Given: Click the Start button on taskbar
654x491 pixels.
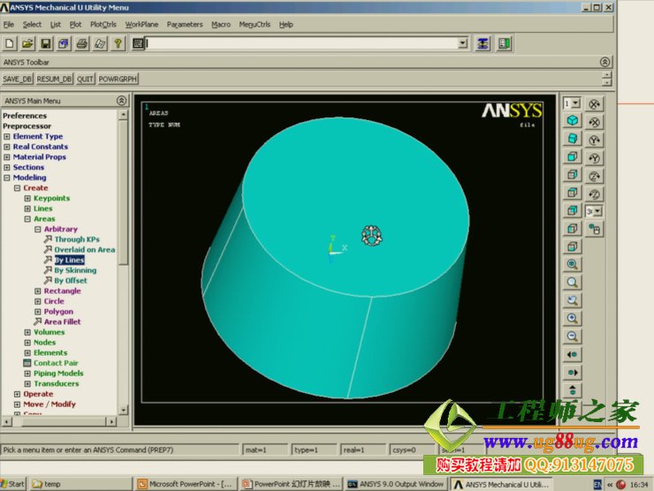Looking at the screenshot, I should tap(13, 484).
